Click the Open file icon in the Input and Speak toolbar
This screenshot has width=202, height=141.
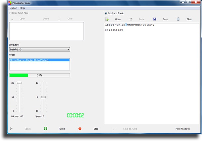[107, 19]
